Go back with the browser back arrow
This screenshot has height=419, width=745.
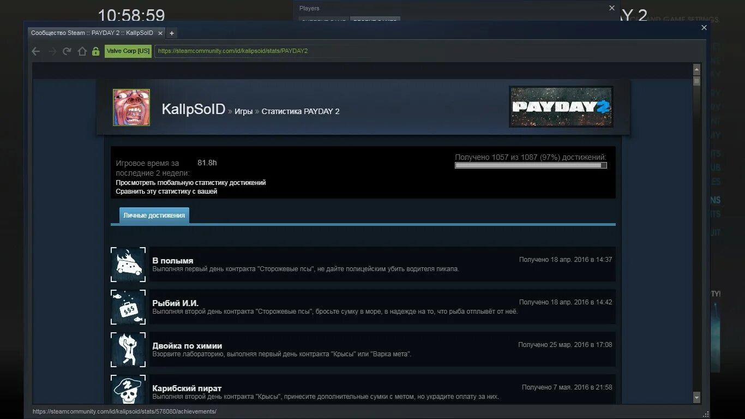pos(36,51)
